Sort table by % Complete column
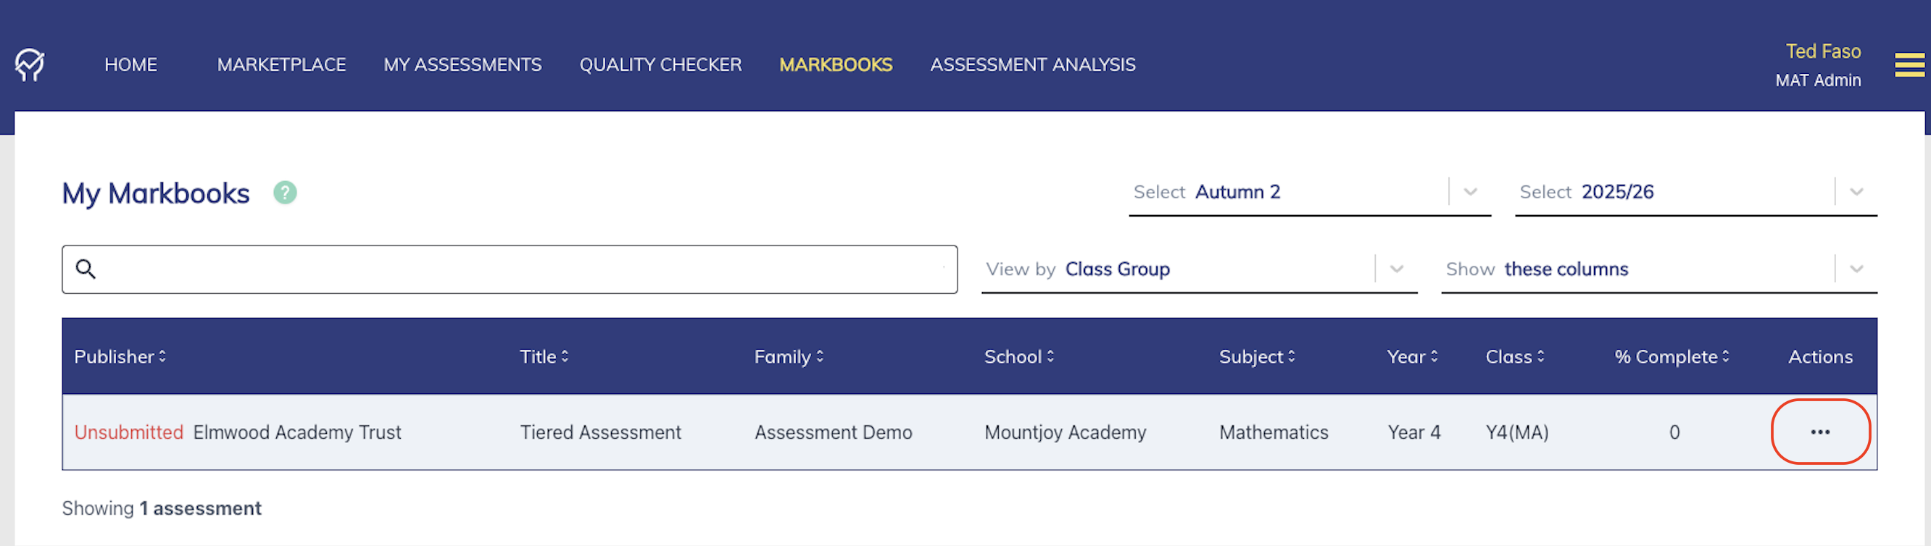The height and width of the screenshot is (546, 1931). (1725, 357)
